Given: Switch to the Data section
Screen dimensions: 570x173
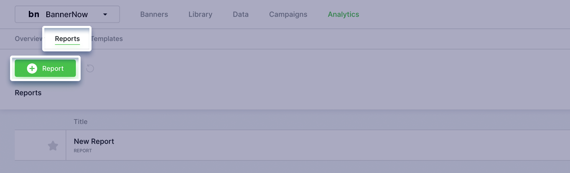Looking at the screenshot, I should 241,14.
